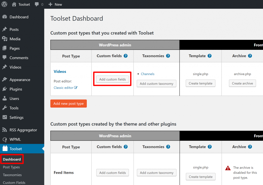Viewport: 263px width, 185px height.
Task: Click Add custom fields for Feed Items
Action: point(112,173)
